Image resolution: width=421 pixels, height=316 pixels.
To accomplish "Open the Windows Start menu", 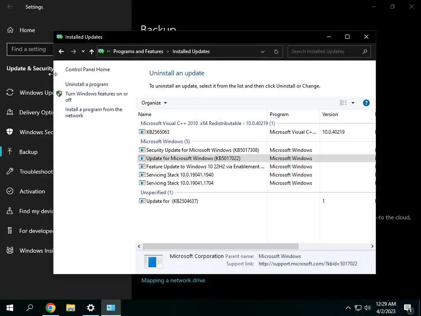I will (x=10, y=308).
